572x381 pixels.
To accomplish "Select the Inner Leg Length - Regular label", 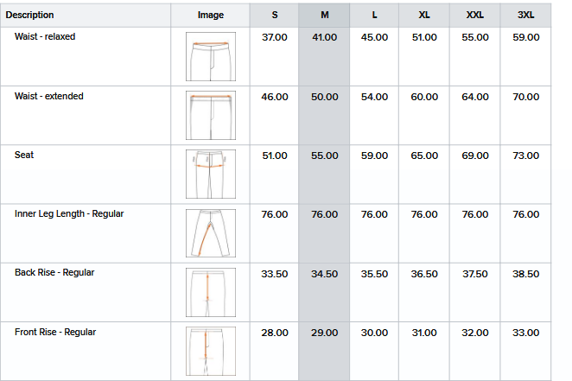I will [69, 213].
